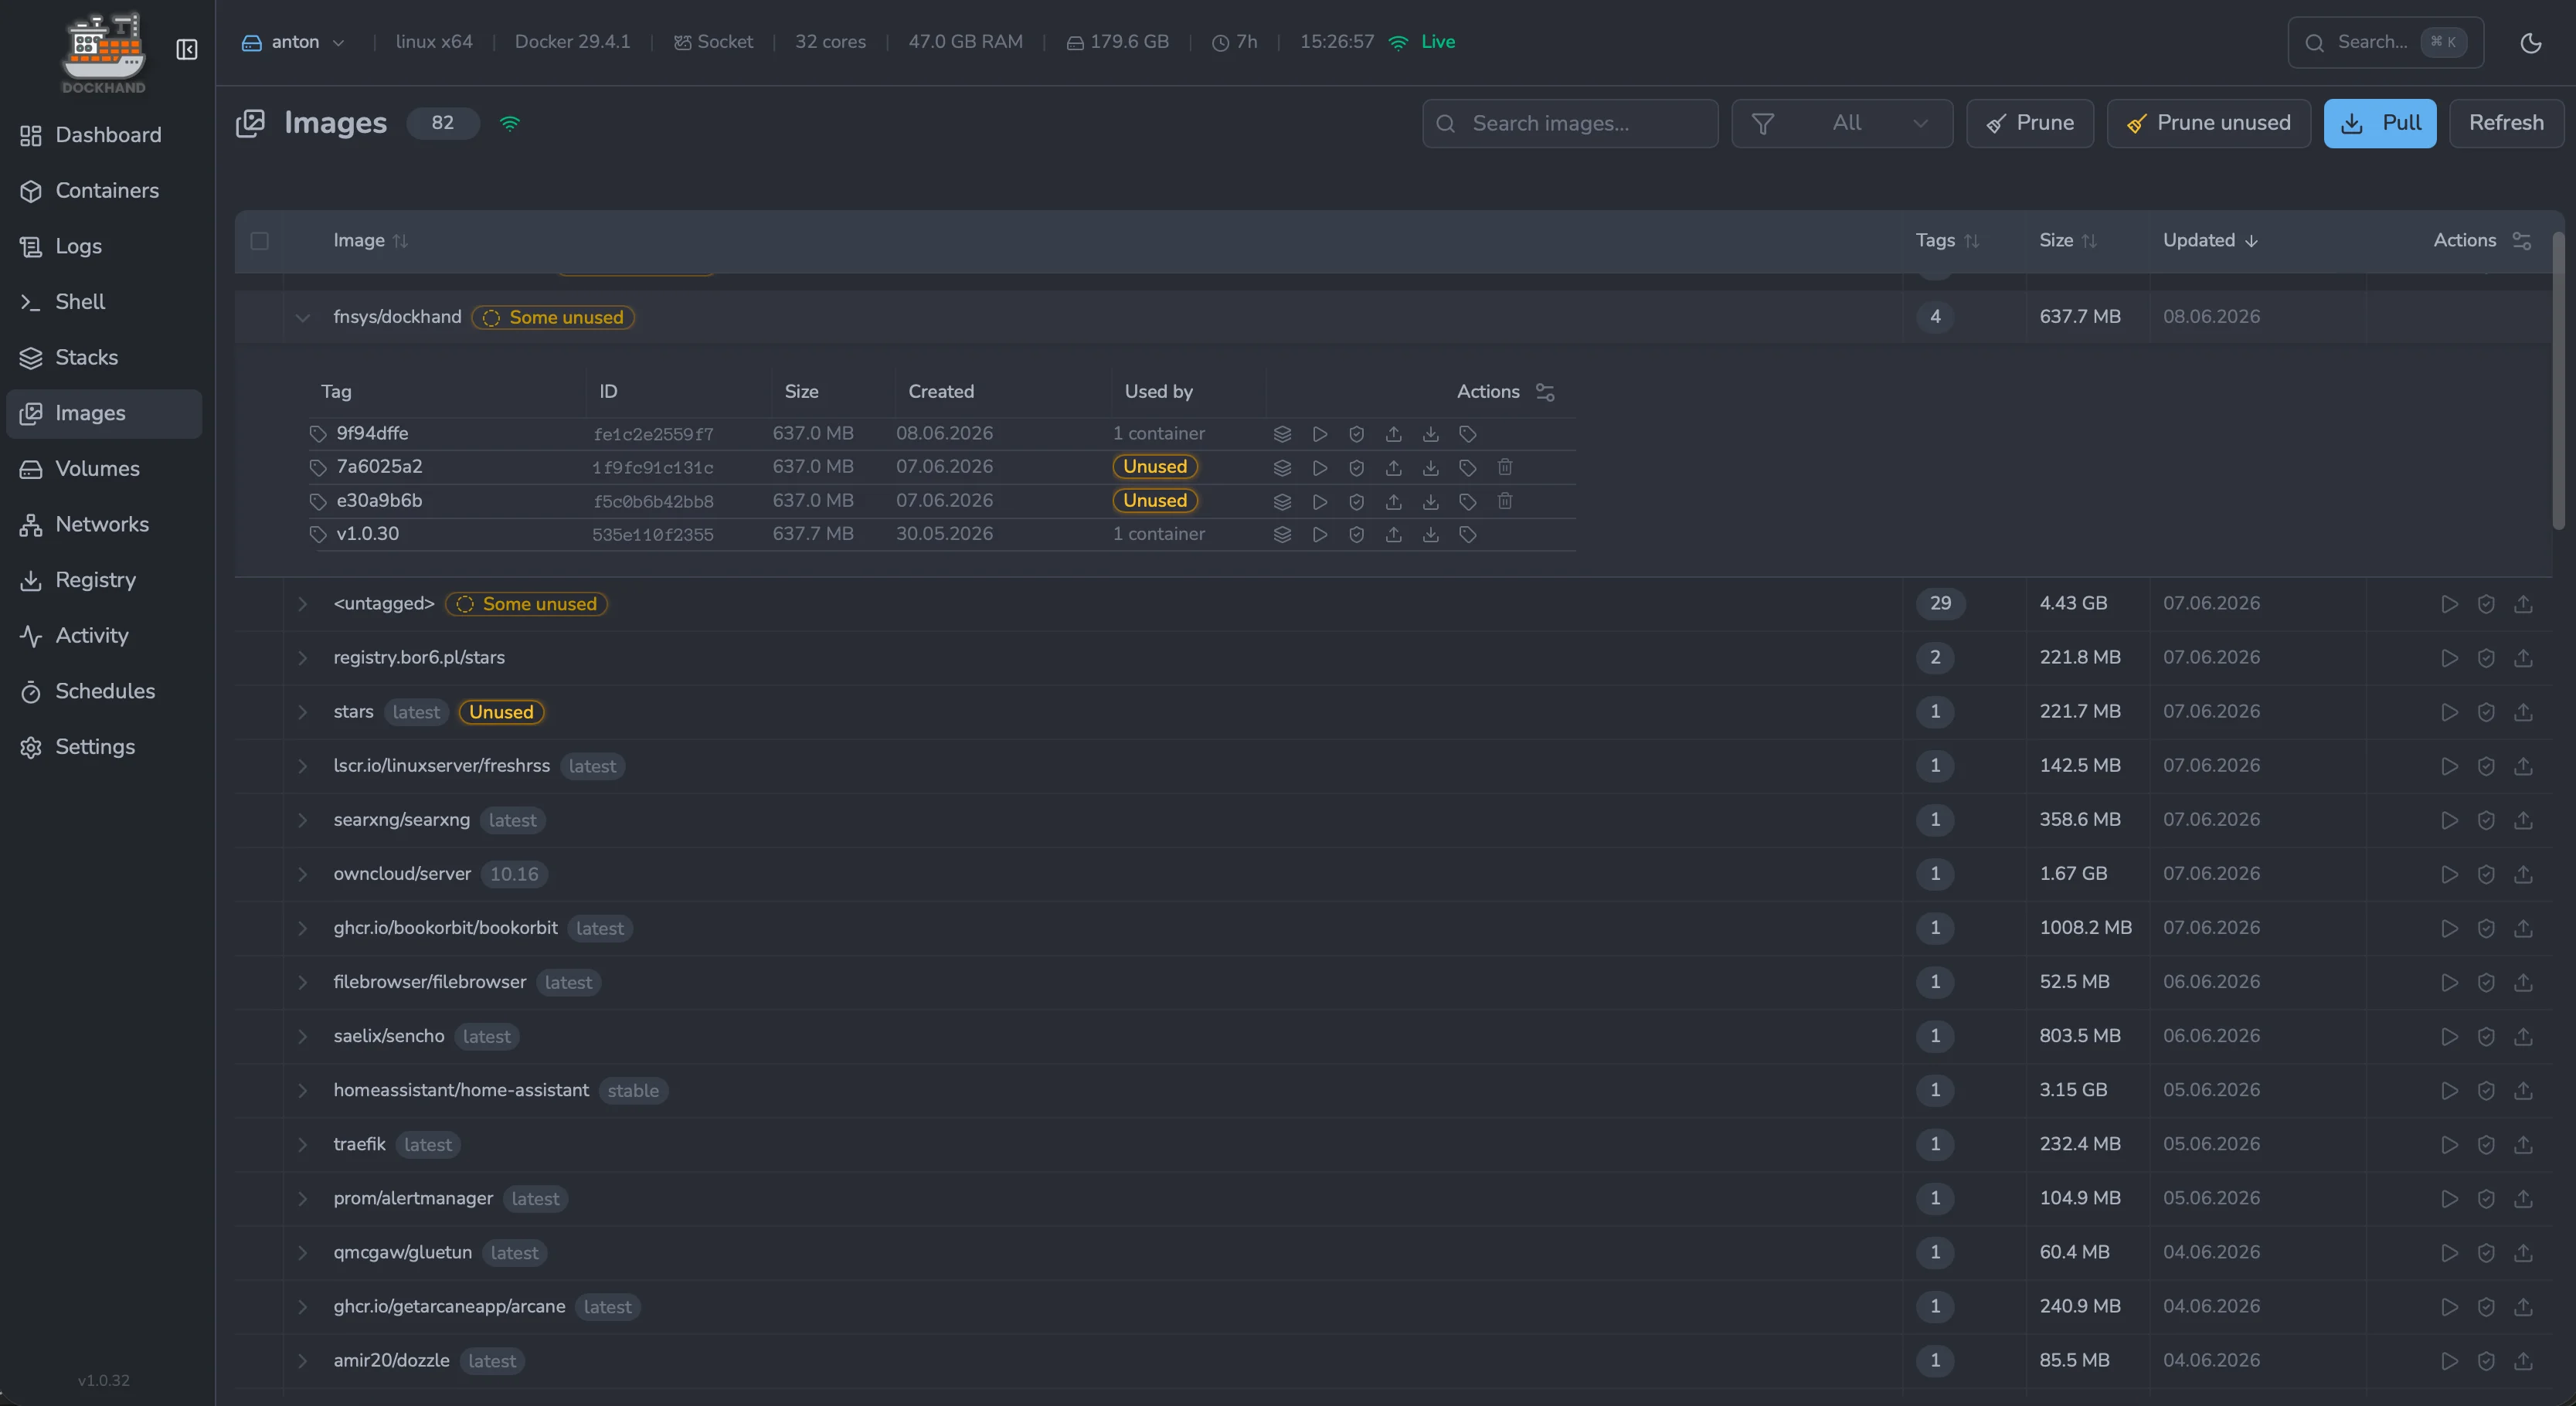This screenshot has height=1406, width=2576.
Task: Run container from registry.bor6.pl/stars
Action: point(2449,658)
